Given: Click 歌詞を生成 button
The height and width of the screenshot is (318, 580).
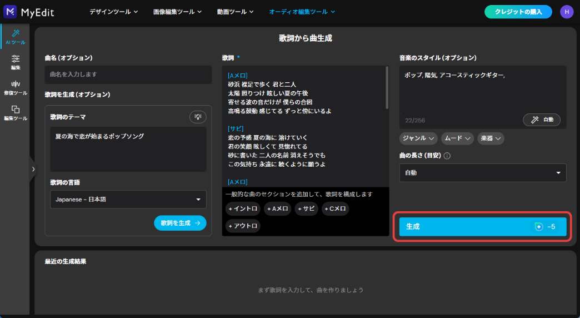Looking at the screenshot, I should coord(180,223).
